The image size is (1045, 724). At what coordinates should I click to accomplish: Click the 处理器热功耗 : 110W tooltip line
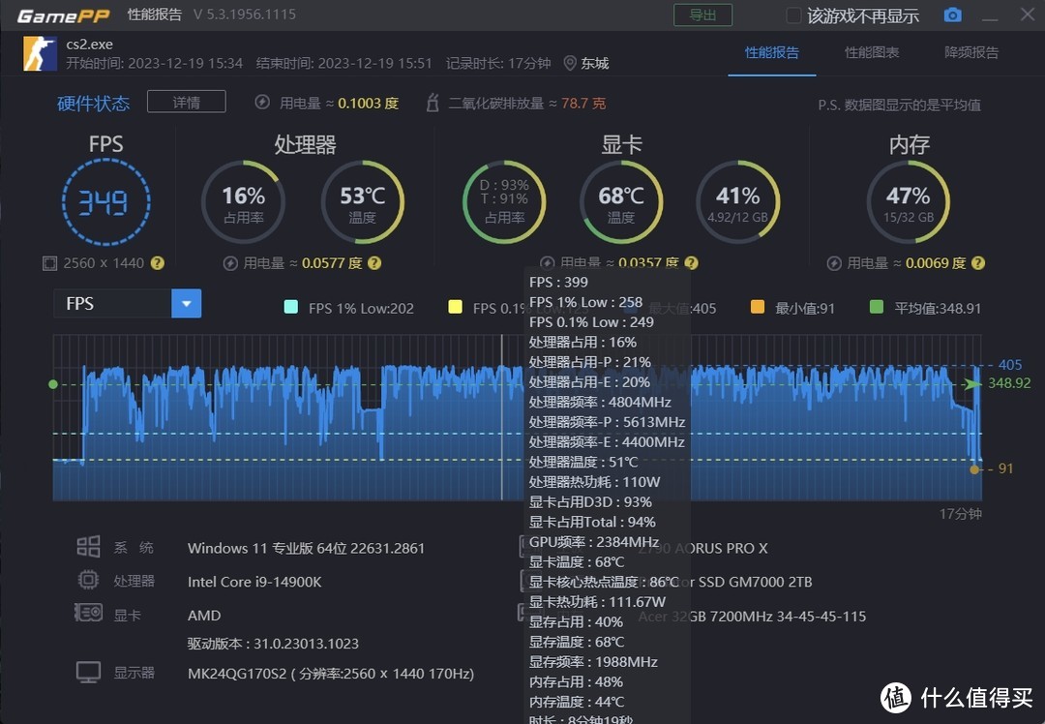[x=594, y=482]
